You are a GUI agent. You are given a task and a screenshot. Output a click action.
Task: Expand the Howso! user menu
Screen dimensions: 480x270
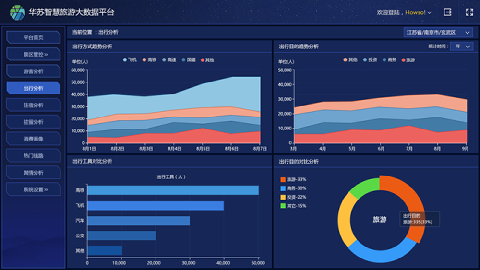click(418, 12)
